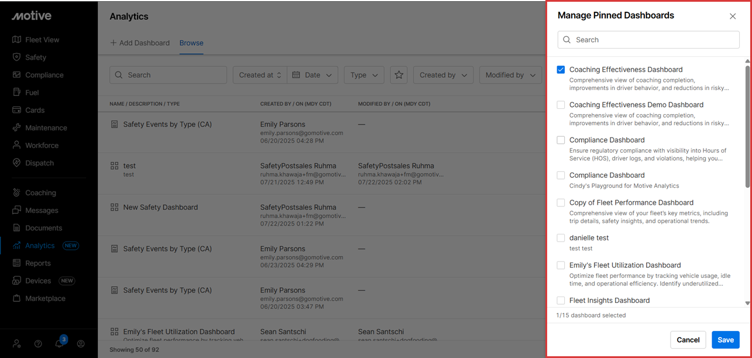Go to the Safety shield icon
752x358 pixels.
point(16,57)
